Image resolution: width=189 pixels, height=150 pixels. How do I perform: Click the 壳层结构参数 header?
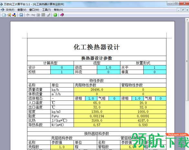coord(62,138)
